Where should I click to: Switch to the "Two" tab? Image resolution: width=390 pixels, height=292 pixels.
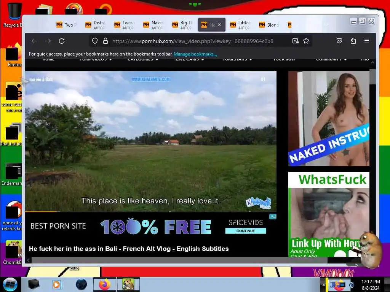tap(67, 25)
